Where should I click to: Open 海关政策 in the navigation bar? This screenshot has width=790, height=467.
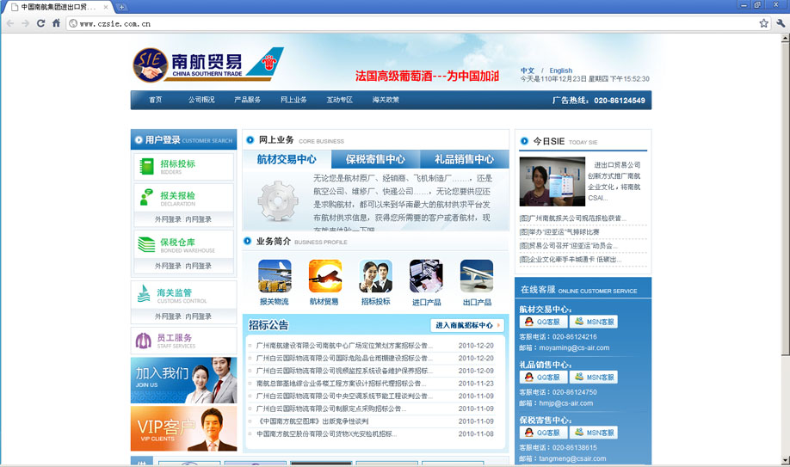tap(386, 100)
